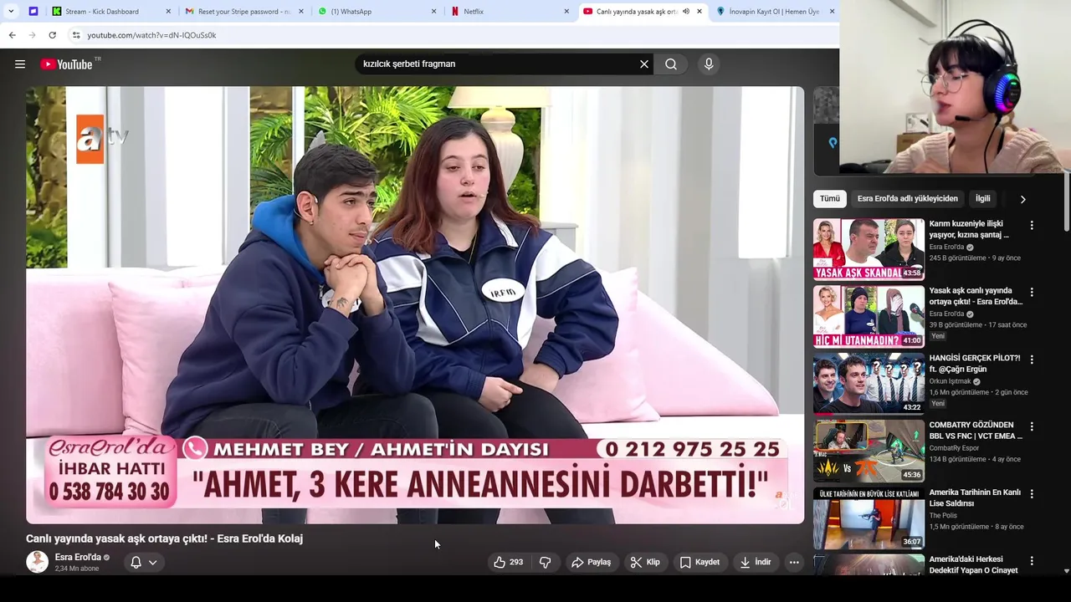Expand subscription notification dropdown arrow
Image resolution: width=1071 pixels, height=602 pixels.
(153, 563)
